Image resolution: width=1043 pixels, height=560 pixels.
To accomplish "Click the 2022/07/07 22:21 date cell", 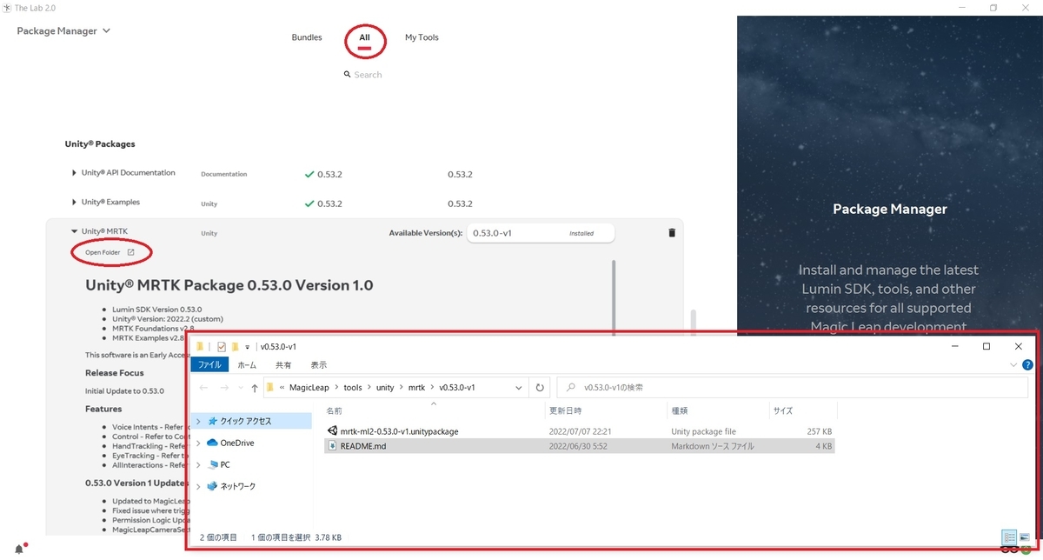I will pyautogui.click(x=579, y=431).
